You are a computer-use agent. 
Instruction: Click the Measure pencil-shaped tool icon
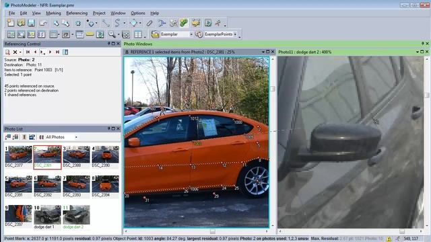point(150,23)
